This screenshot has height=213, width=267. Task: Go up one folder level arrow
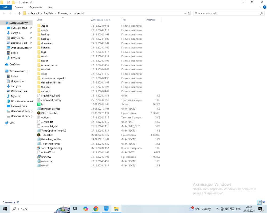[x=19, y=13]
